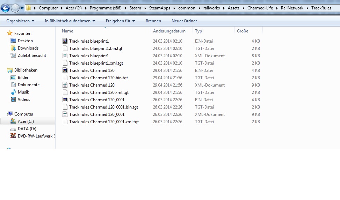The image size is (340, 200).
Task: Click Brennen in the toolbar
Action: (153, 21)
